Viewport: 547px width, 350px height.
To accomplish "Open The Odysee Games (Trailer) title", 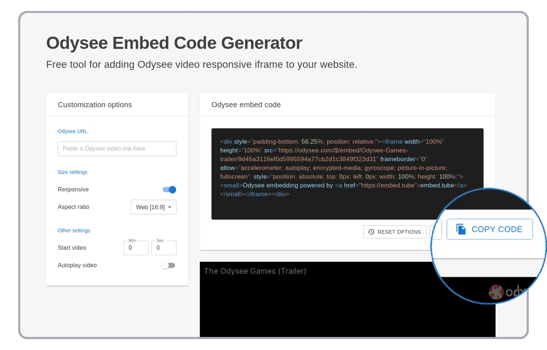I will pos(255,271).
